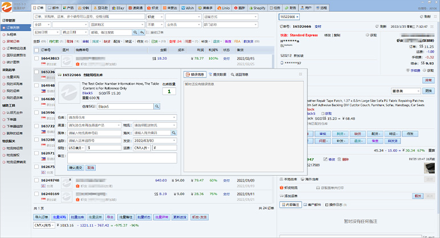Click the magnifier icon beside the 海关 field

coord(173,133)
